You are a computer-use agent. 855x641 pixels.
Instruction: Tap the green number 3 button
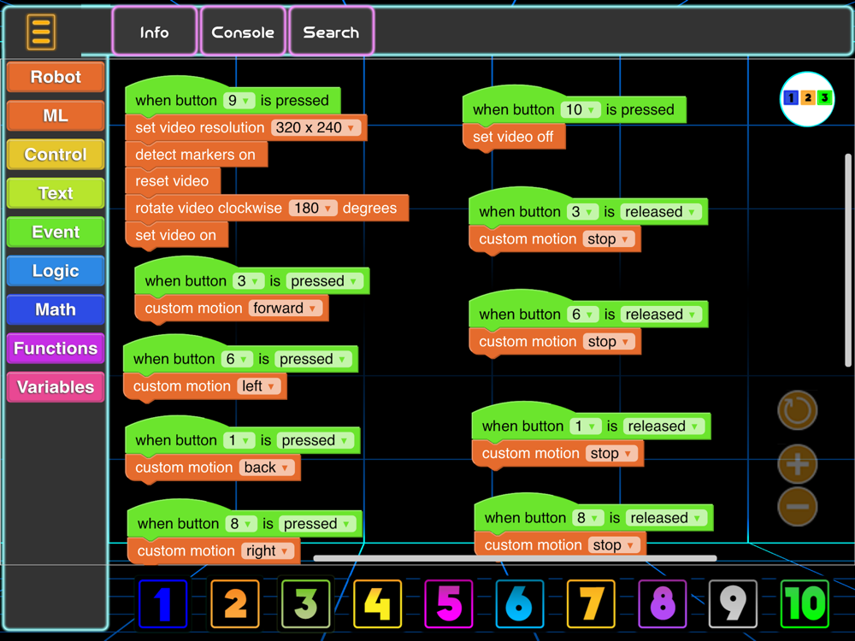coord(306,604)
